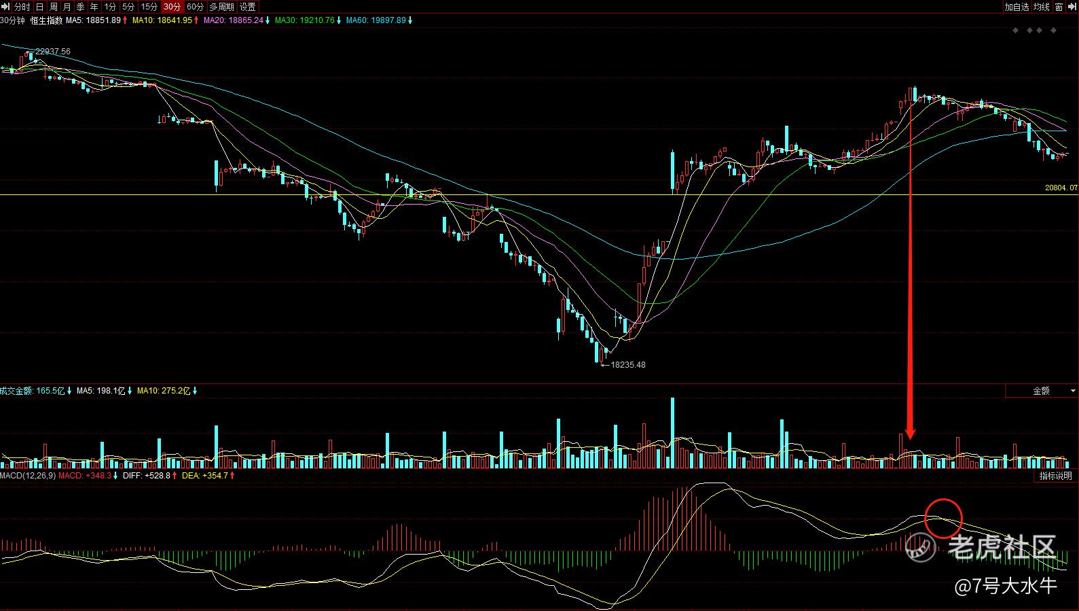Viewport: 1079px width, 611px height.
Task: Select the 年 yearly period tab
Action: point(94,7)
